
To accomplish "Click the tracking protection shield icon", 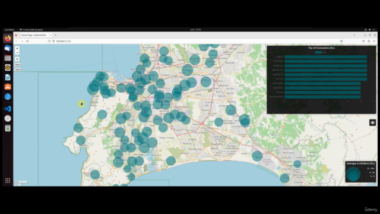I will (x=49, y=41).
